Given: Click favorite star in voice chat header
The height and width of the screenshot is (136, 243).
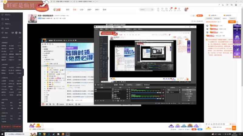Looking at the screenshot, I should click(69, 40).
